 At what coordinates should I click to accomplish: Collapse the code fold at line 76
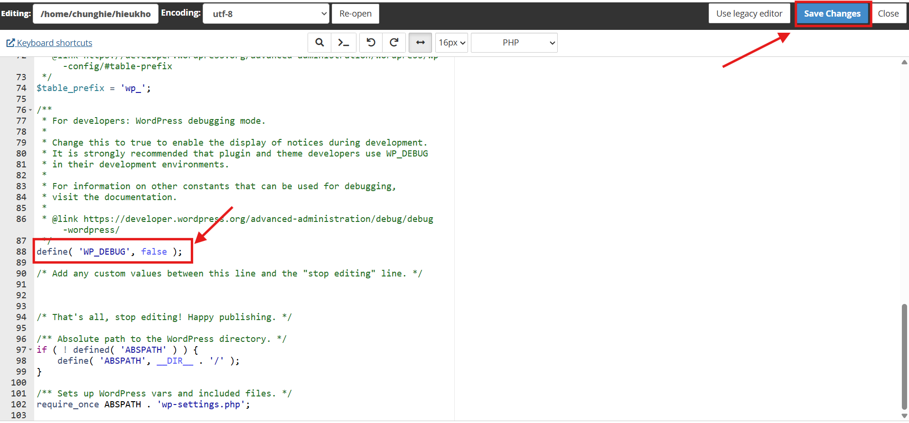[x=31, y=110]
